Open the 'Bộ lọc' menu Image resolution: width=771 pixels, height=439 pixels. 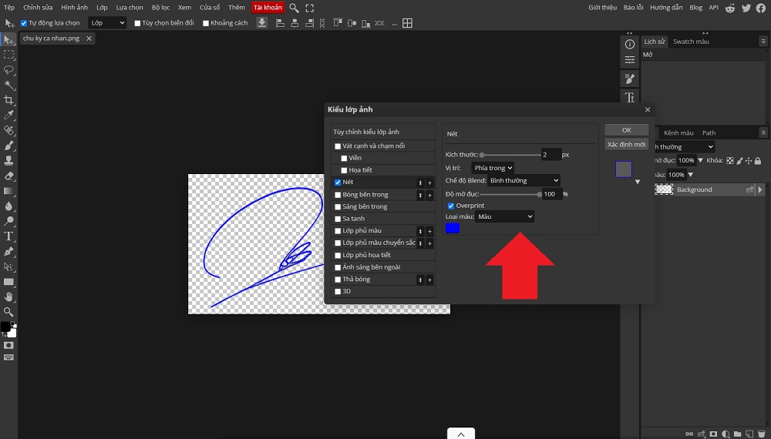(x=161, y=8)
